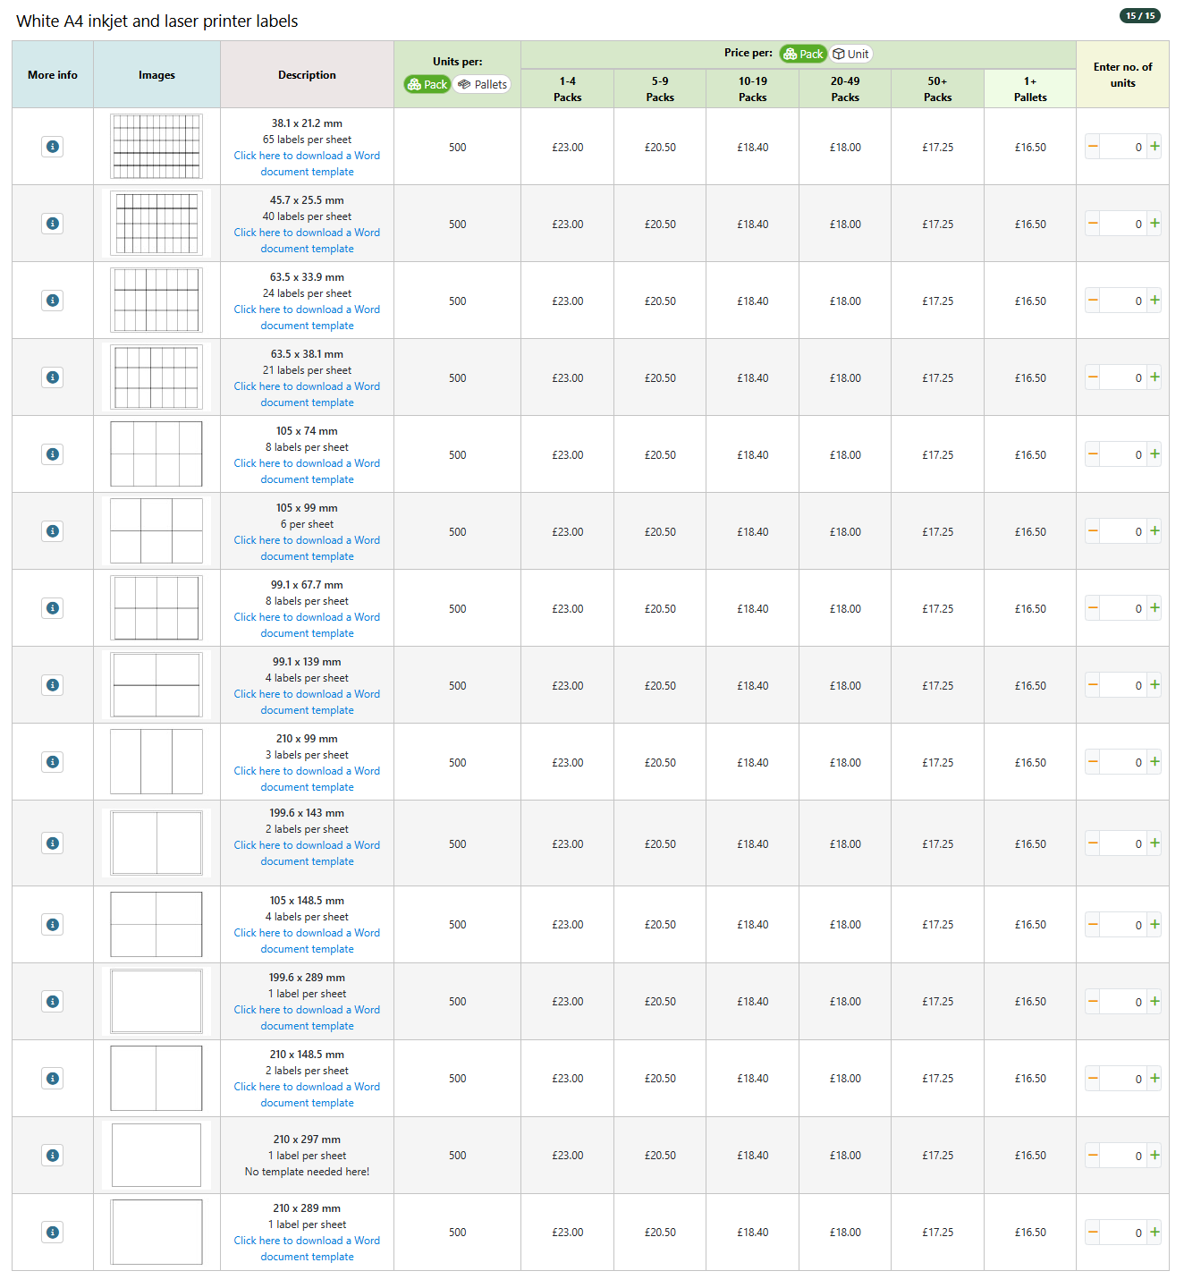
Task: Download Word template for 99.1 x 139 mm
Action: 307,702
